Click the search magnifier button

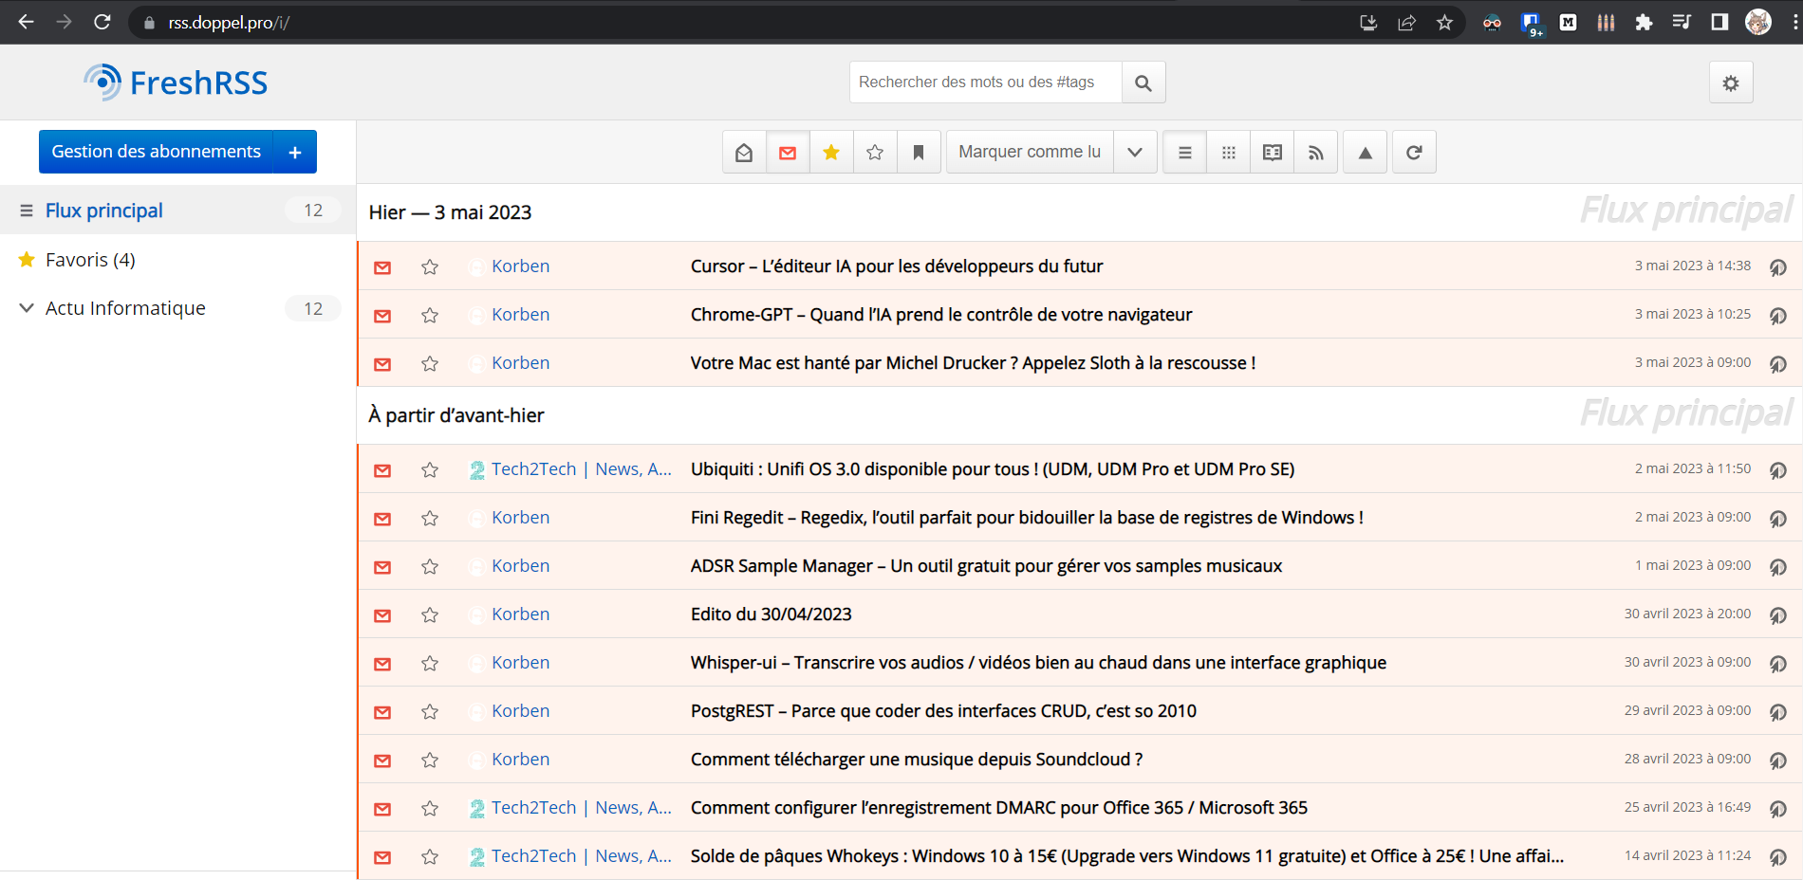coord(1143,82)
